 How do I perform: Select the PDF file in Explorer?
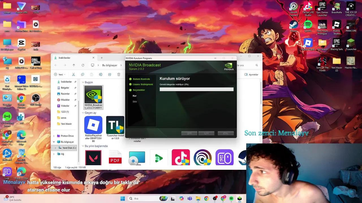115,157
